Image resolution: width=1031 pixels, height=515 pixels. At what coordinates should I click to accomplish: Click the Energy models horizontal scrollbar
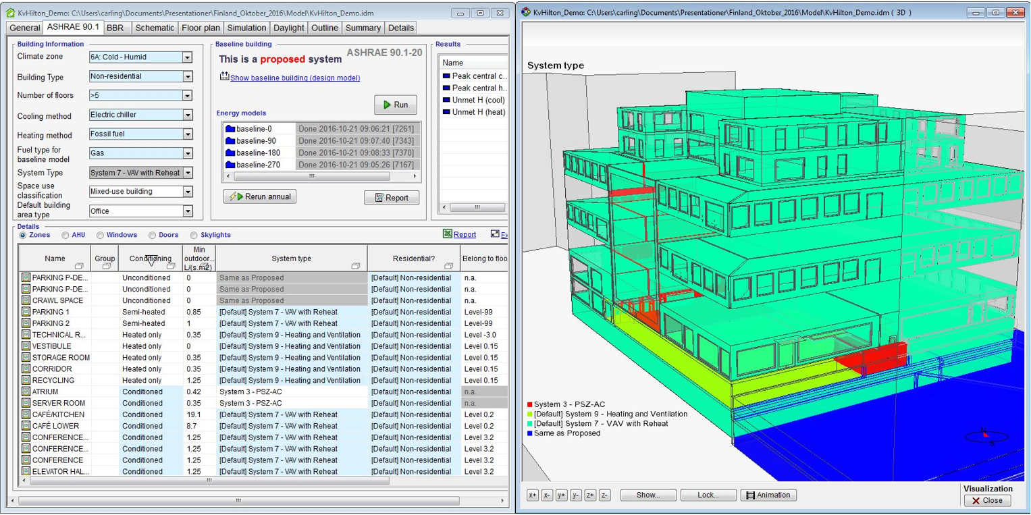tap(311, 176)
